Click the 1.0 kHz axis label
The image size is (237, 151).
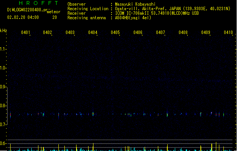(3, 68)
